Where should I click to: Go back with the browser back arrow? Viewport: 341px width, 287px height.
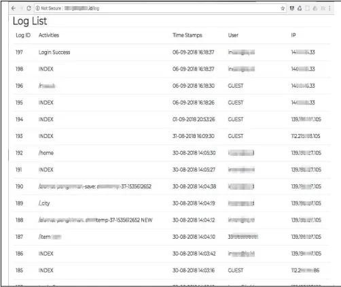point(14,8)
